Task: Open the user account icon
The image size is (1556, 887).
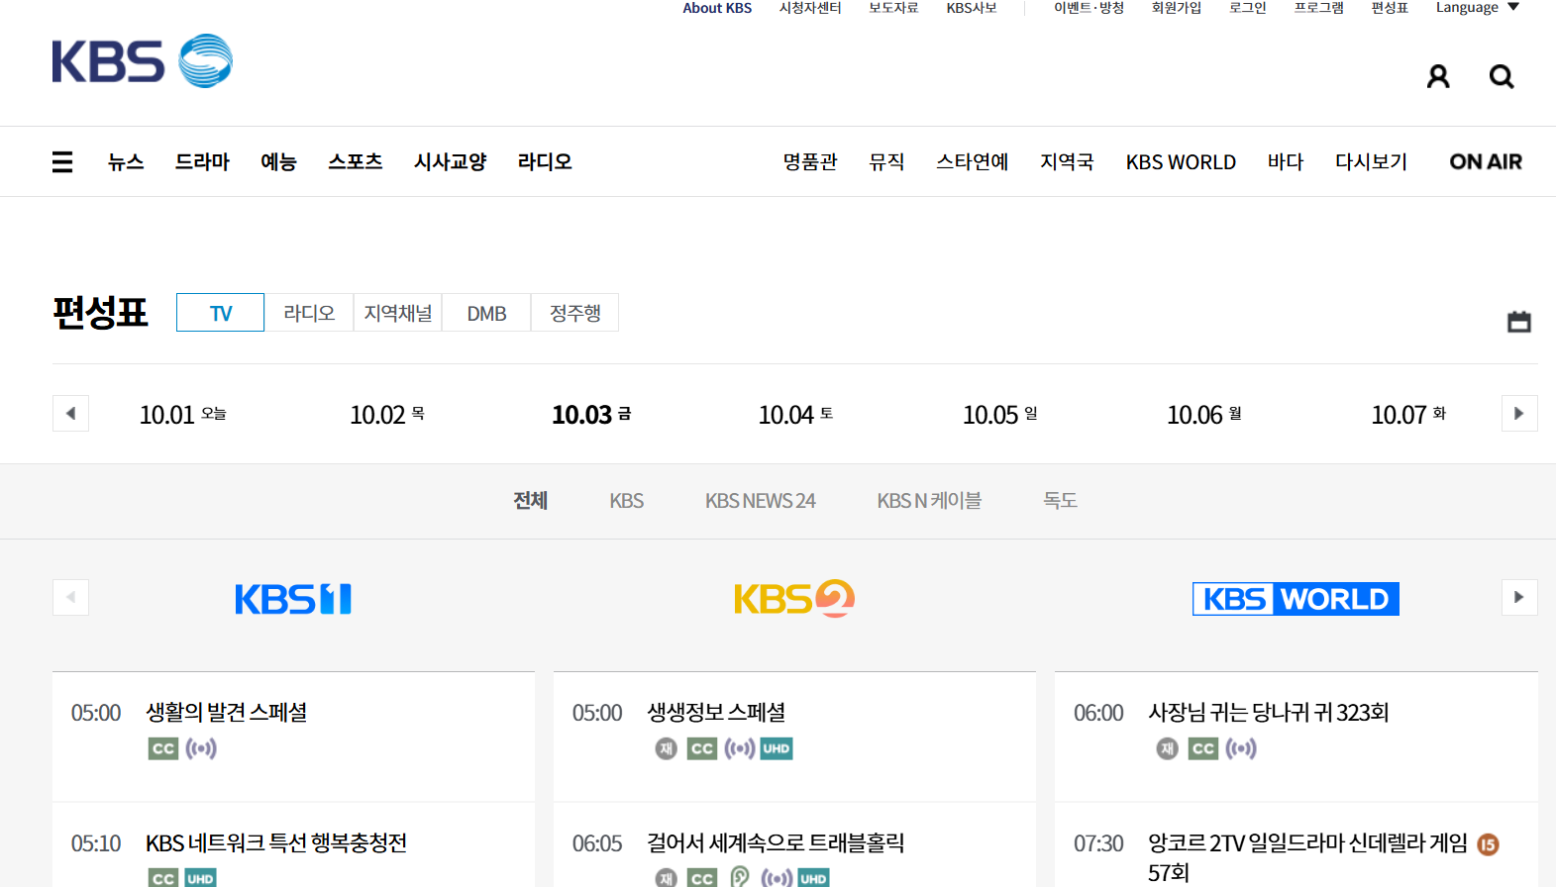Action: [x=1438, y=76]
